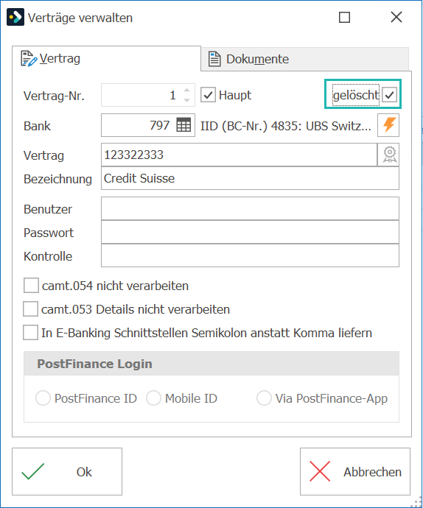Click the certificate ribbon icon beside Vertrag
The image size is (423, 508).
[x=388, y=155]
